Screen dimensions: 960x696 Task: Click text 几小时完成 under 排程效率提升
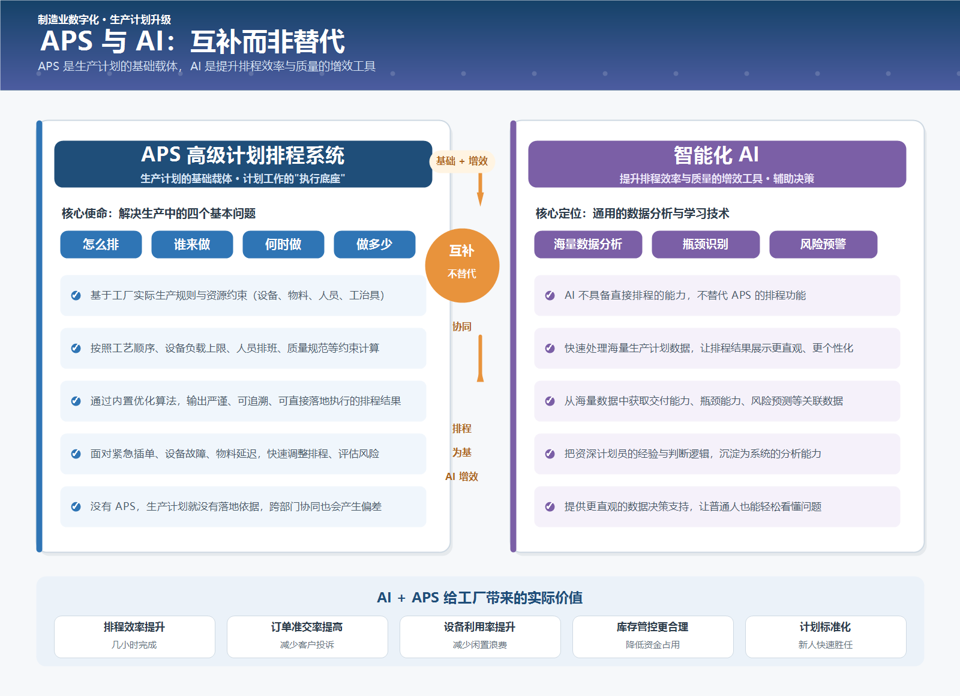point(134,645)
